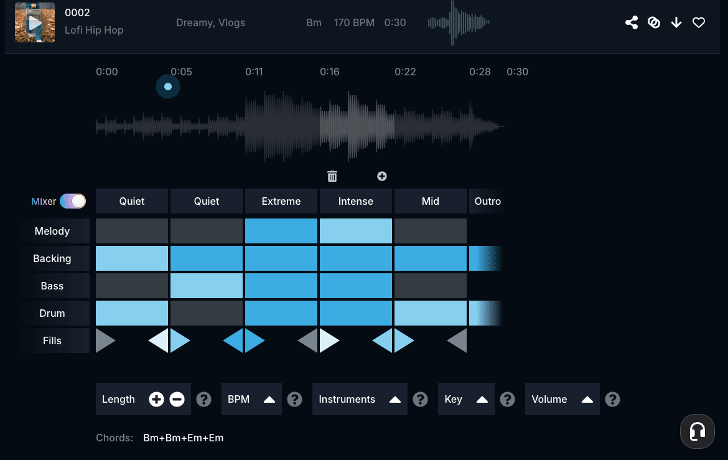Screen dimensions: 728x460
Task: Toggle Bass in the Extreme section
Action: [281, 286]
